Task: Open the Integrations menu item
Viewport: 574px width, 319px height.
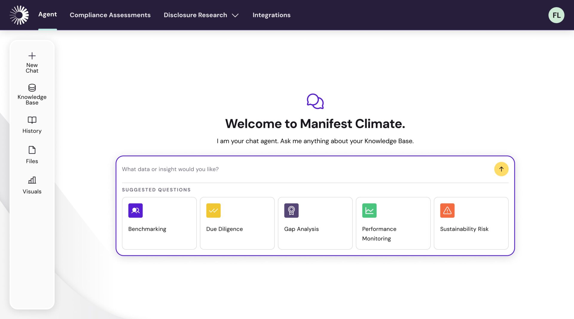Action: point(271,15)
